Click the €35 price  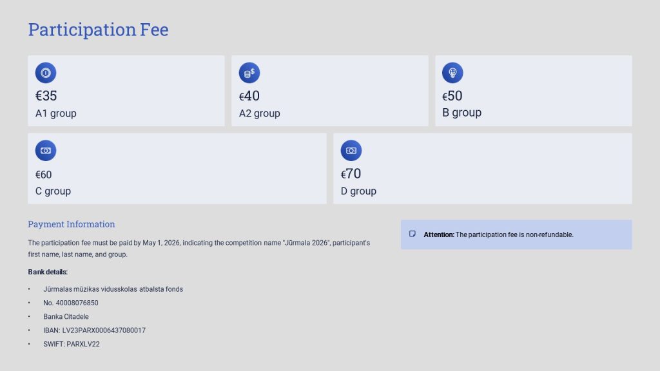coord(46,96)
